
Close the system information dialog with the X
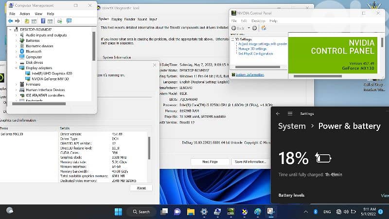(155, 65)
